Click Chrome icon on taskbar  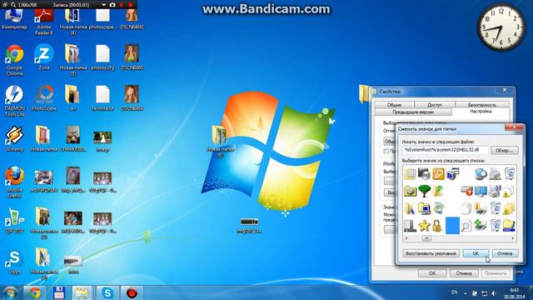coord(34,292)
